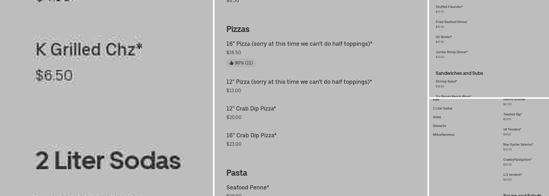Select the 12" Crab Dip Pizza
The image size is (549, 196).
tap(251, 109)
